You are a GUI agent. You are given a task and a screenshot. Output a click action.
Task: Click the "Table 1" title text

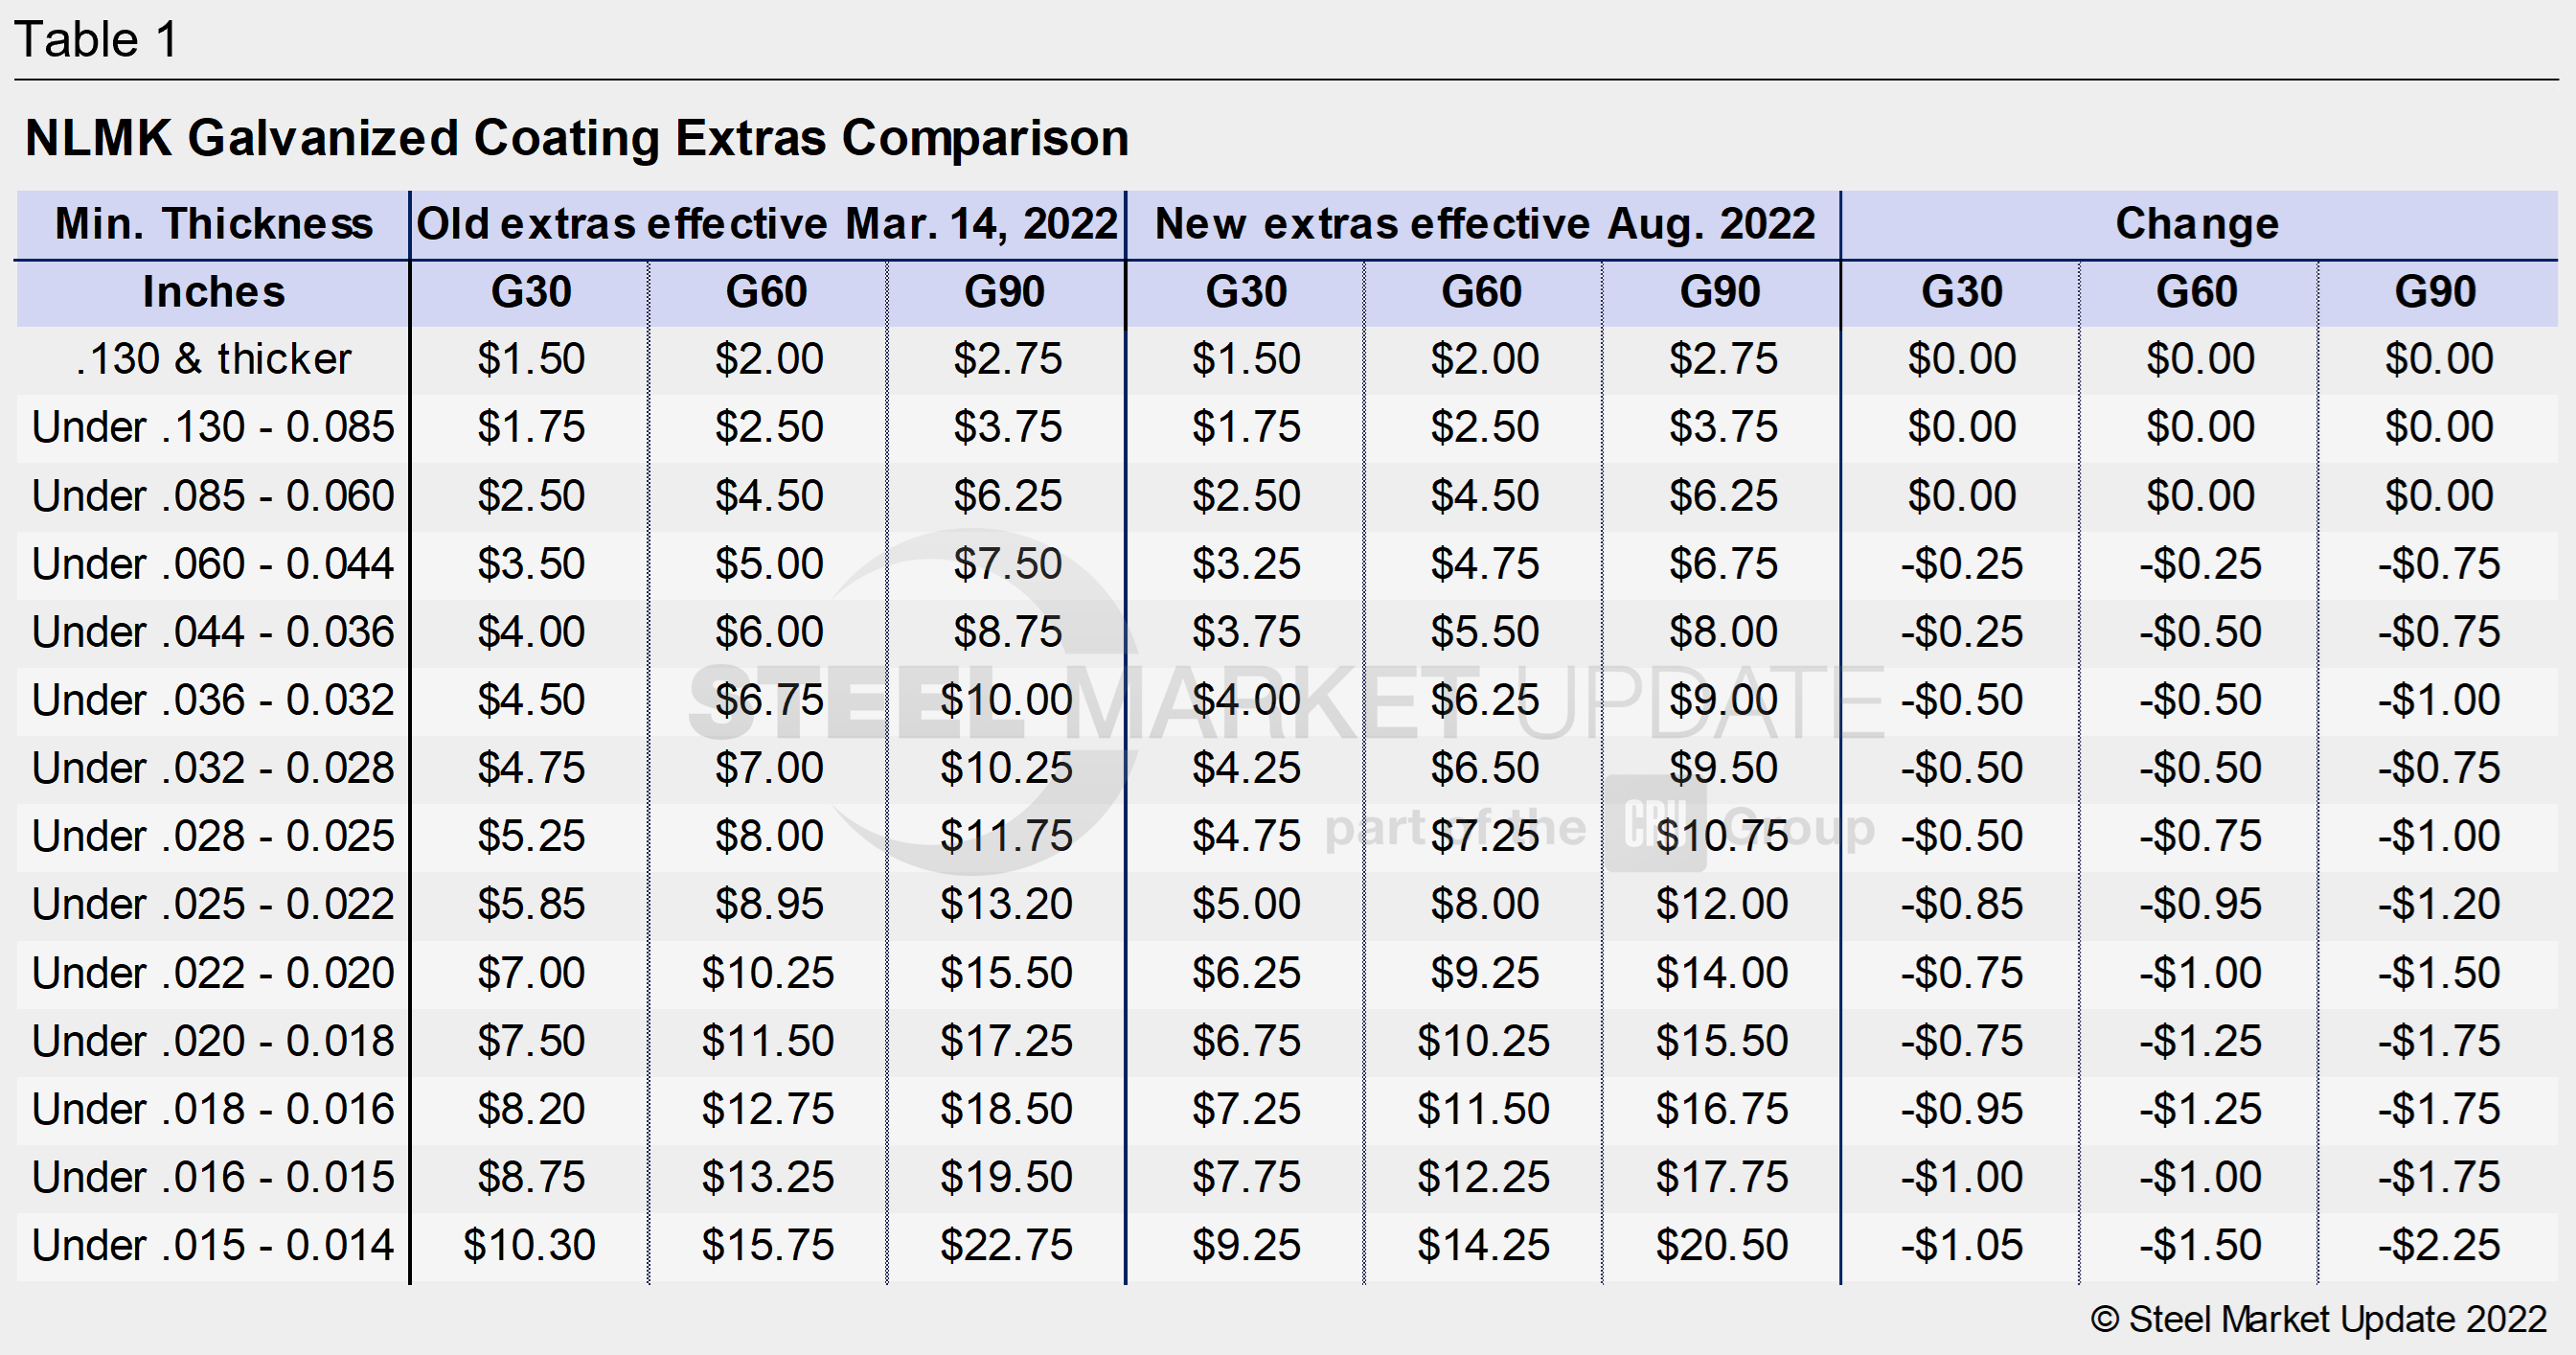pos(96,40)
